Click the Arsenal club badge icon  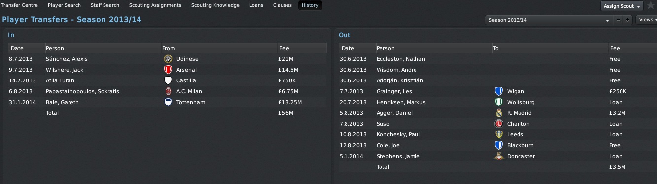point(168,70)
